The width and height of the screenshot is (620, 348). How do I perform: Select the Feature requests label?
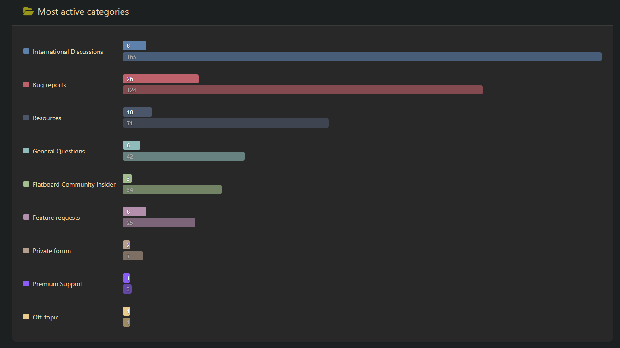click(56, 218)
